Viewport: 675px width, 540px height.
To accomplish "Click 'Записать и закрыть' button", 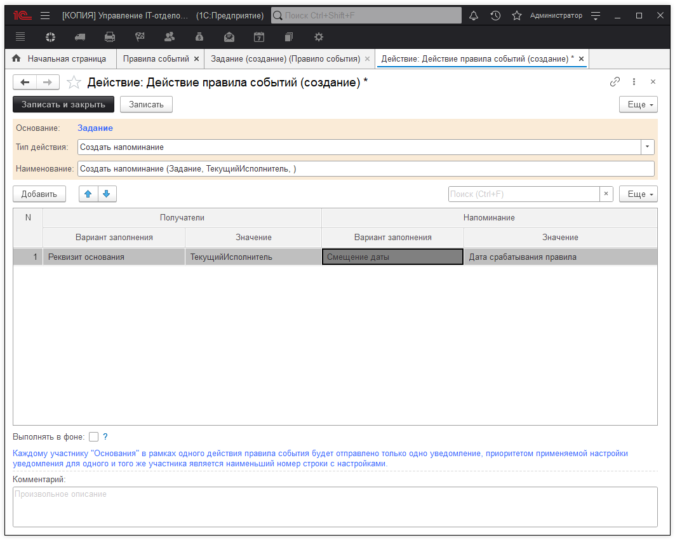I will pyautogui.click(x=63, y=105).
